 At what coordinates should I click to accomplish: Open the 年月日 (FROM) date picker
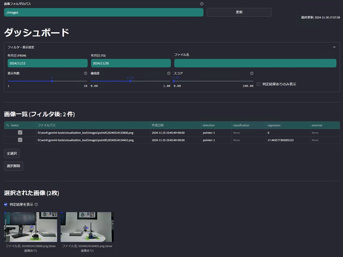(48, 63)
